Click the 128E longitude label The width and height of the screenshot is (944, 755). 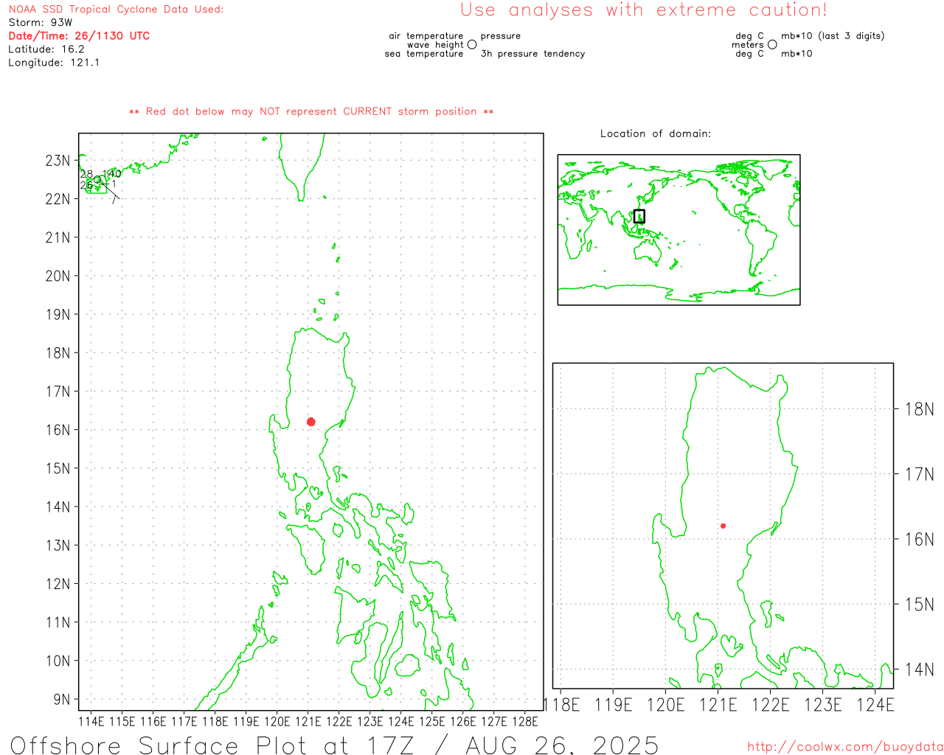point(525,721)
